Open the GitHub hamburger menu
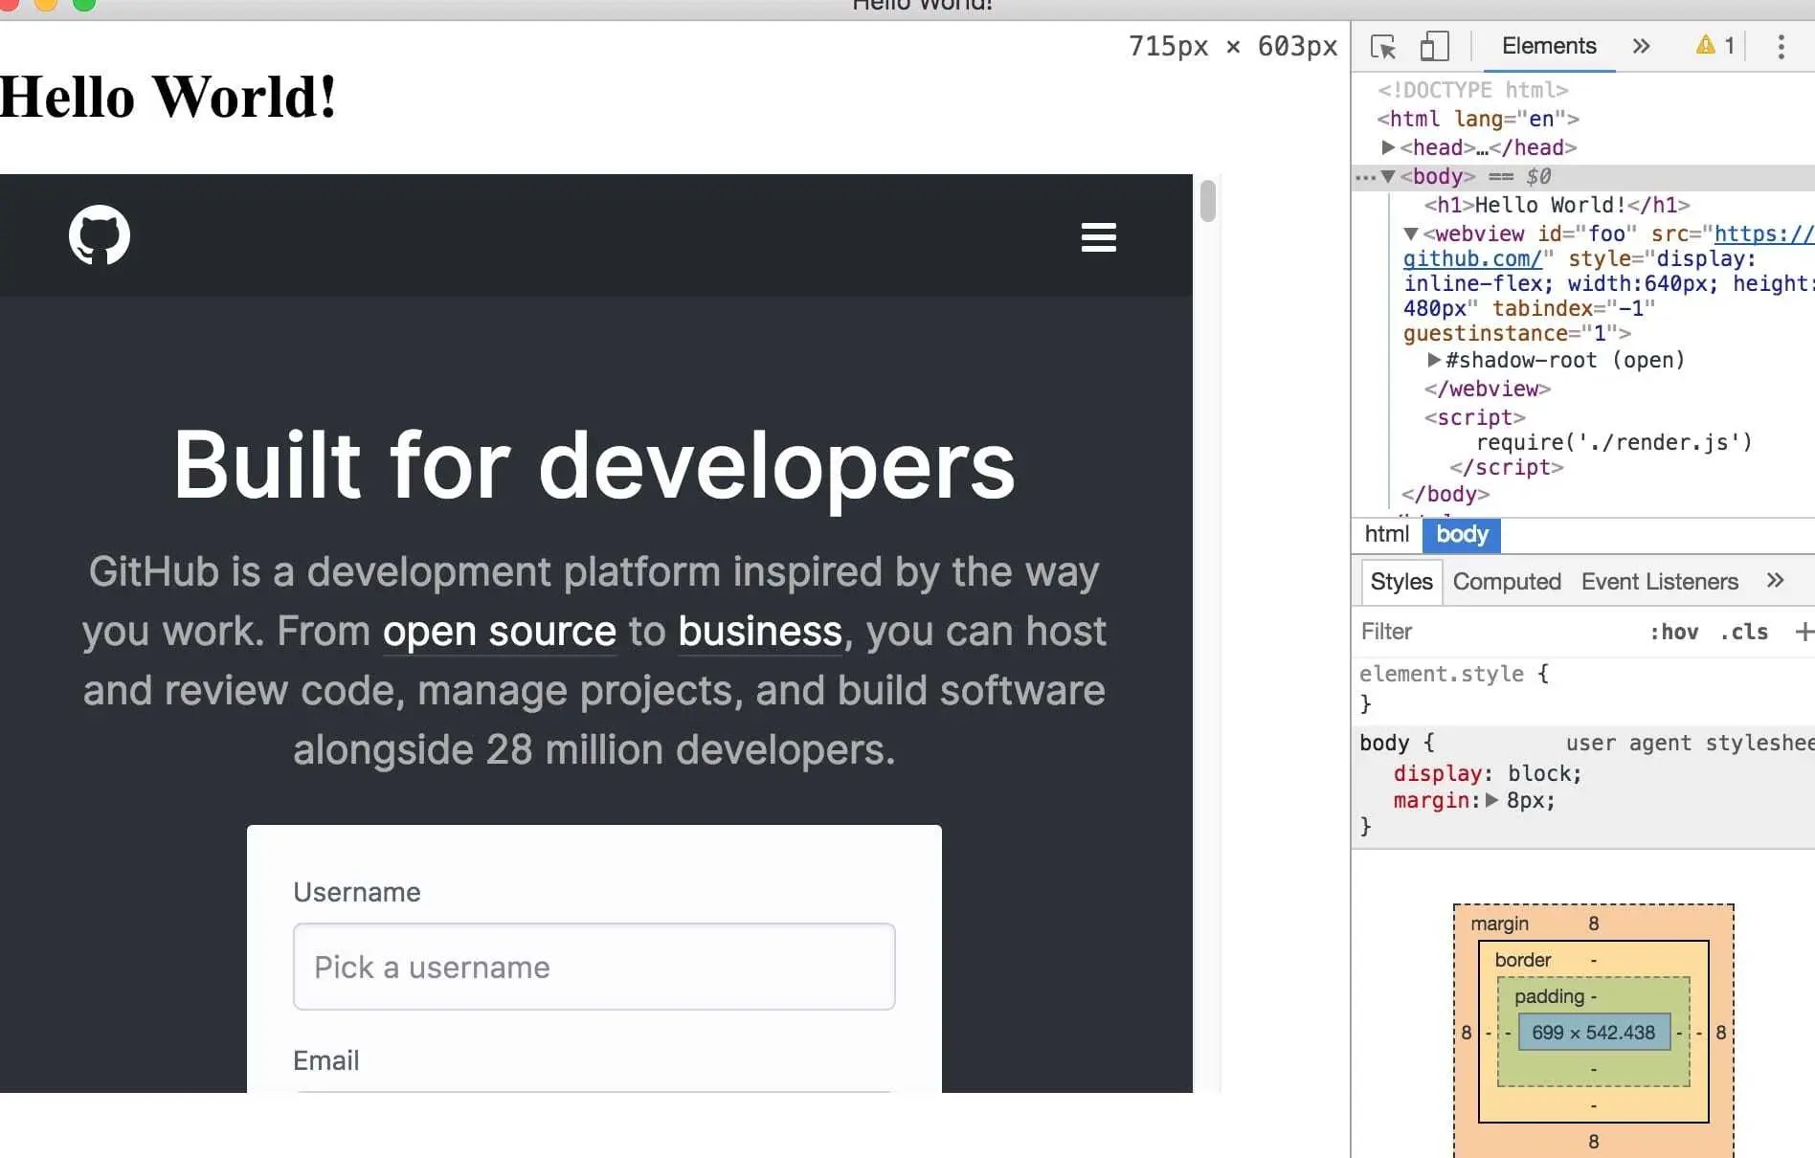 coord(1098,237)
